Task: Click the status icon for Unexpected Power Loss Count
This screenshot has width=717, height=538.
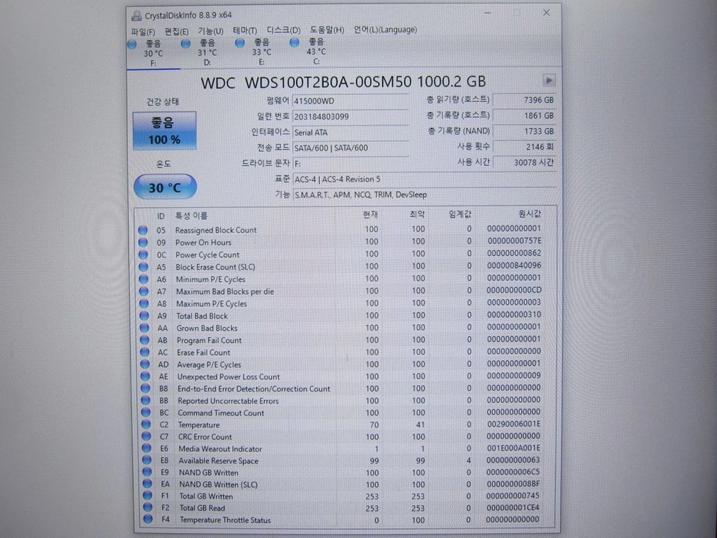Action: tap(146, 376)
